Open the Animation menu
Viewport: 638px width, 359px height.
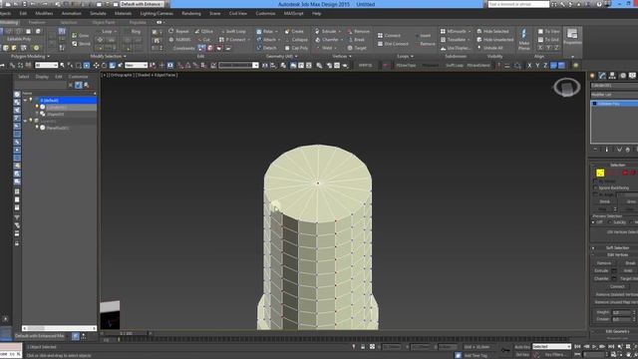pos(71,13)
